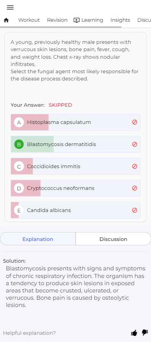Choose the Coccidioides immitis answer
Screen dimensions: 151x342
[75, 166]
